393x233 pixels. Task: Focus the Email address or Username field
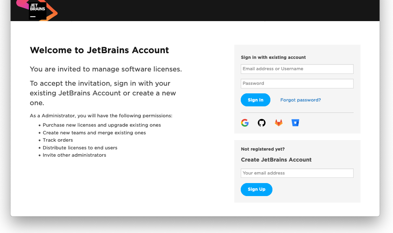(x=297, y=69)
